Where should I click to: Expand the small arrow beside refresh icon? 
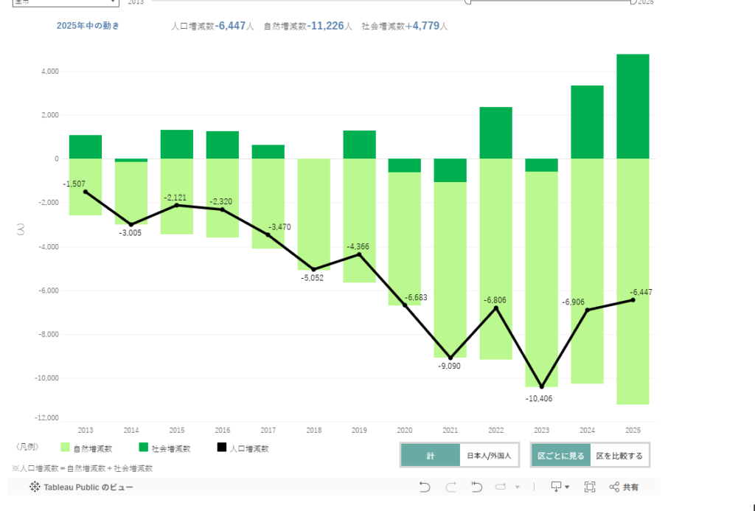pyautogui.click(x=518, y=487)
